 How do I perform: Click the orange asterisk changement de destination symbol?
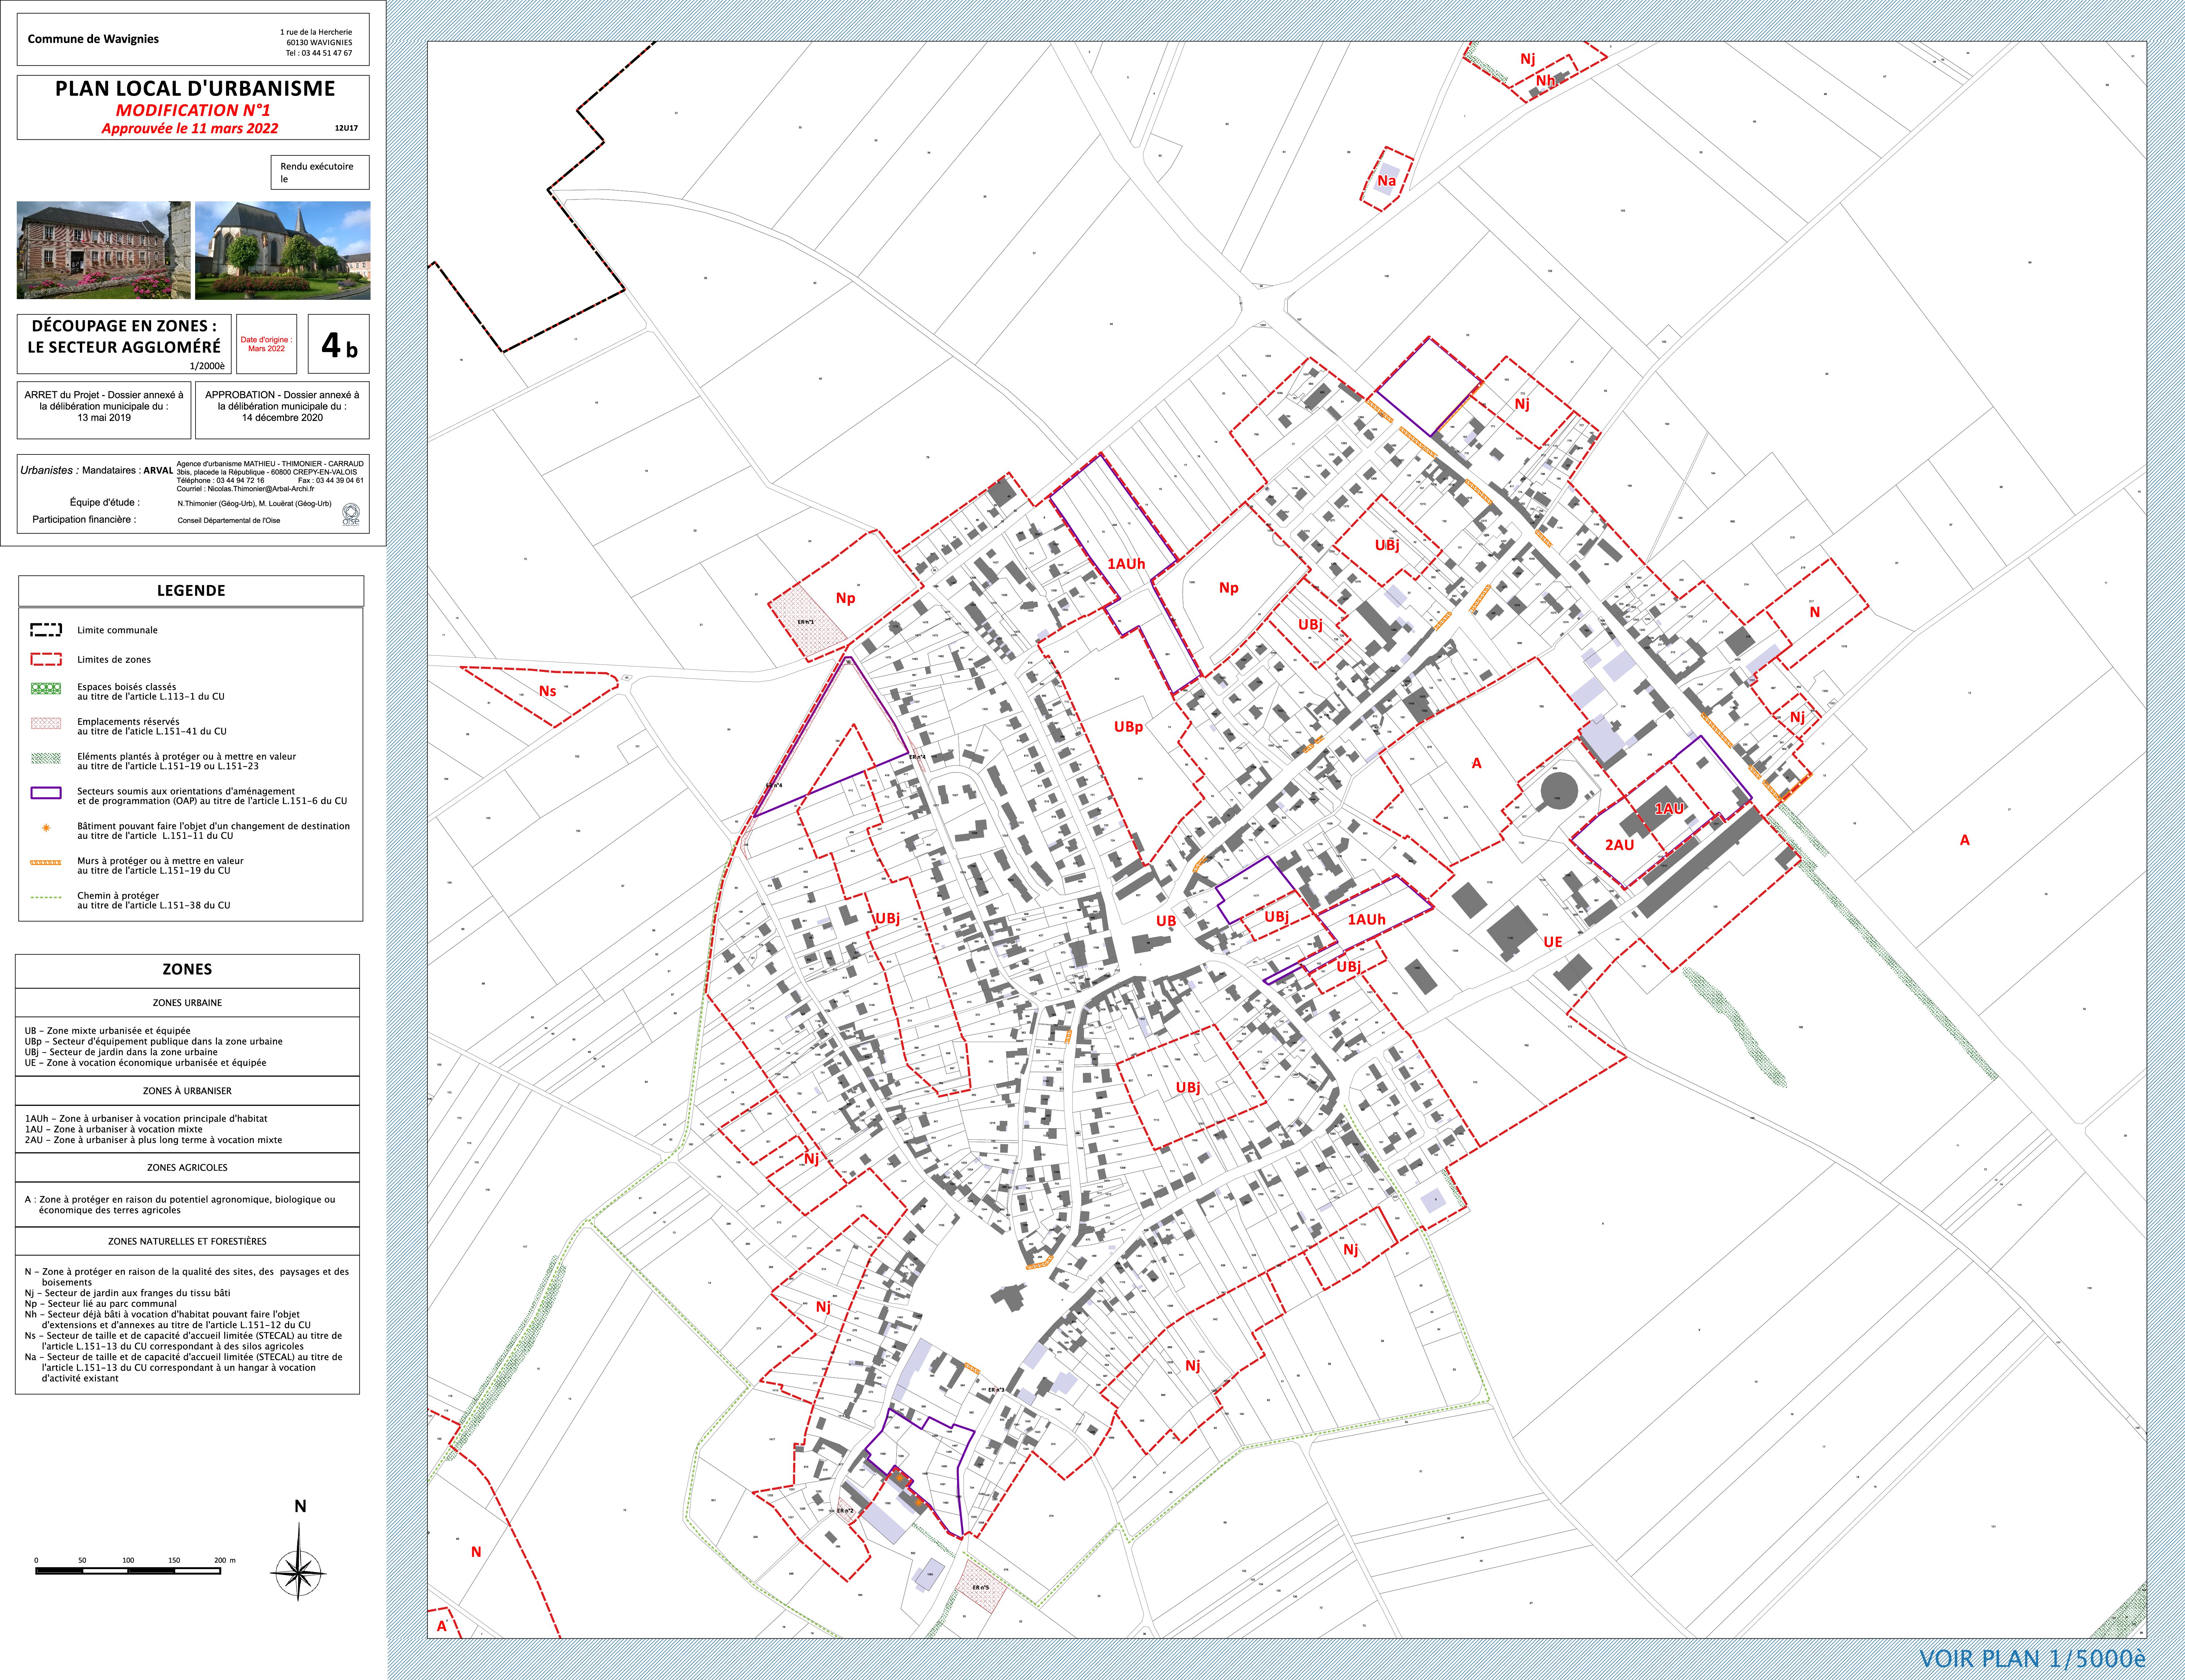[46, 828]
